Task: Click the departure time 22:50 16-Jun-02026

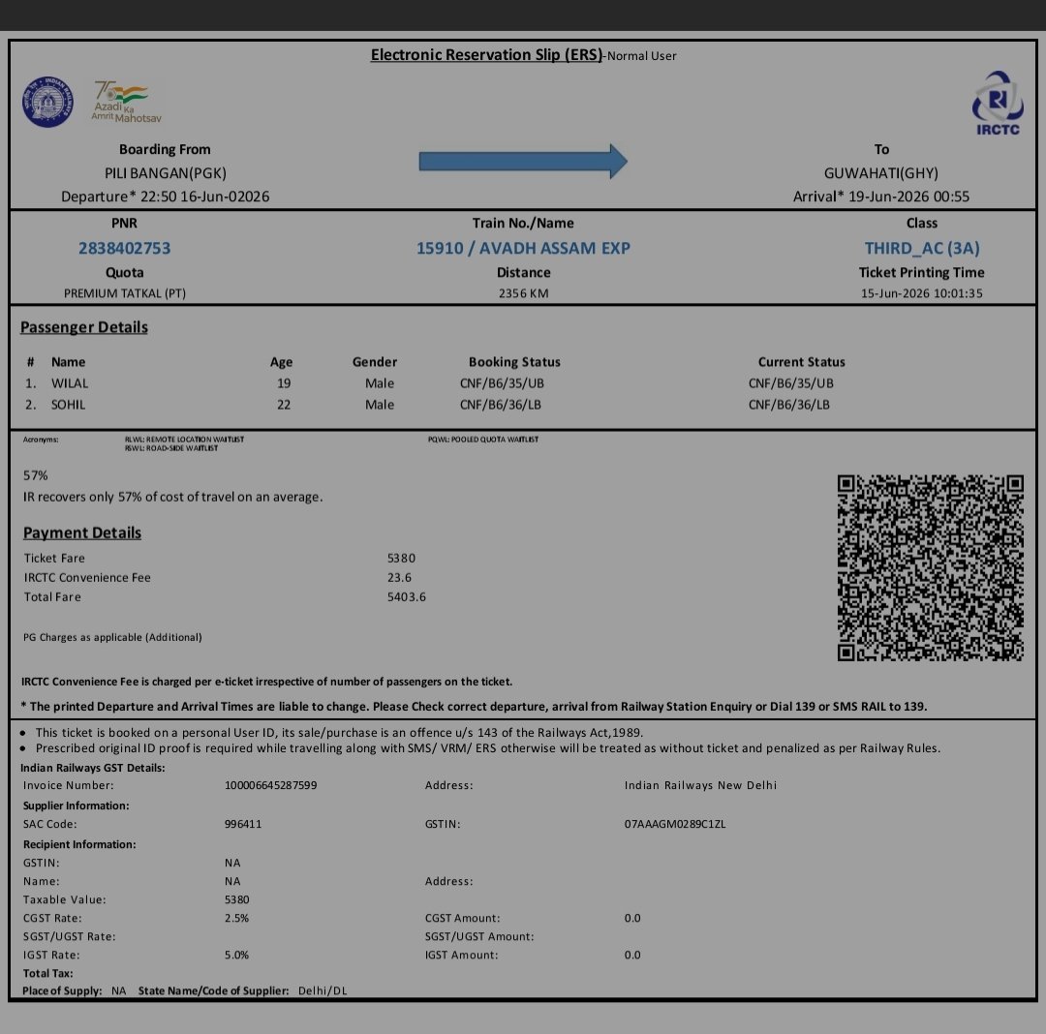Action: click(204, 197)
